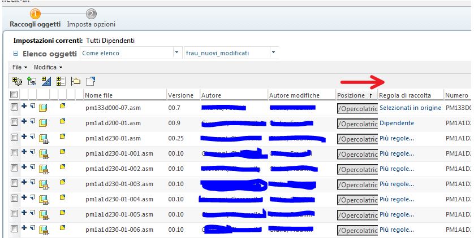Click the 'Dipendente' link for pm1a1d200-01.asm
The width and height of the screenshot is (474, 238).
point(397,123)
